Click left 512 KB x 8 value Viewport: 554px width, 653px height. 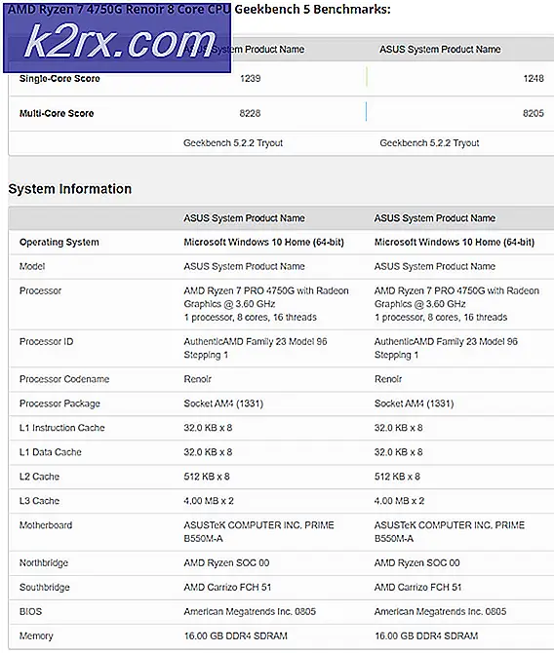pos(207,477)
